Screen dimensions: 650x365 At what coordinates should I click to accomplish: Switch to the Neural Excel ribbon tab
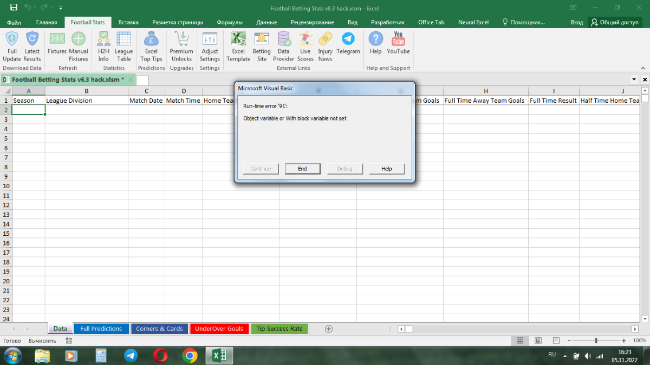[473, 22]
